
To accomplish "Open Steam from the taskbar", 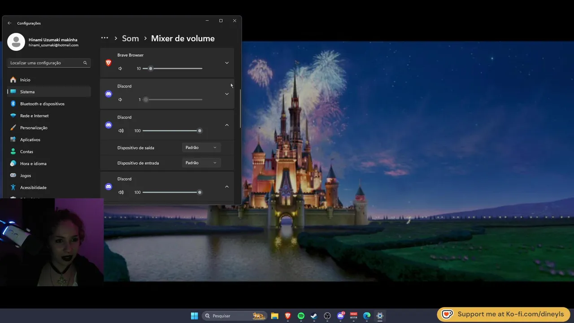I will [x=314, y=316].
